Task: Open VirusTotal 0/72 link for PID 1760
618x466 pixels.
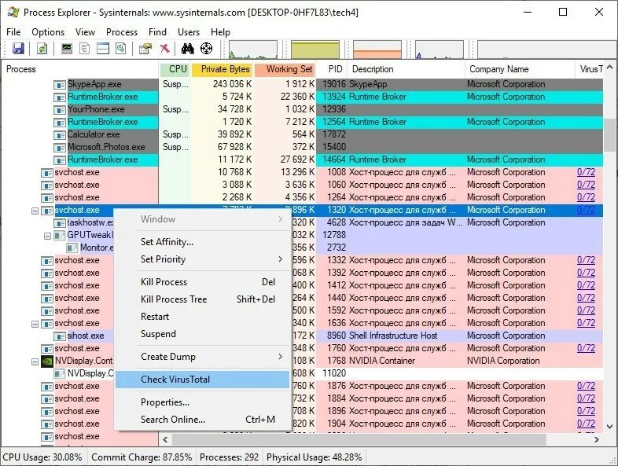Action: point(586,348)
